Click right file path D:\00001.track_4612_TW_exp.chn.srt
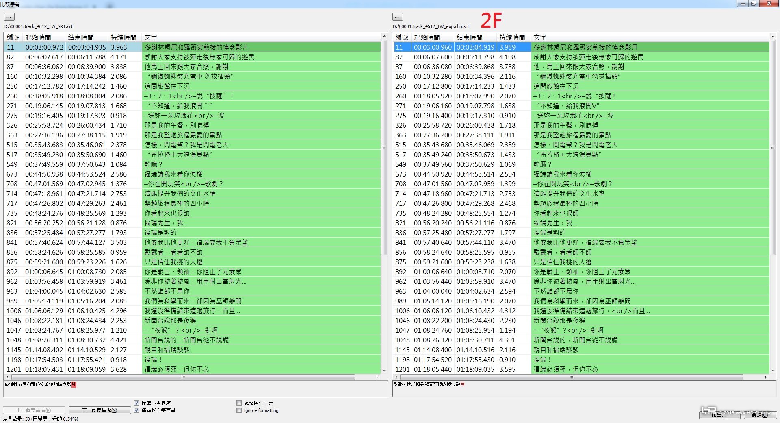The width and height of the screenshot is (780, 423). click(x=431, y=26)
